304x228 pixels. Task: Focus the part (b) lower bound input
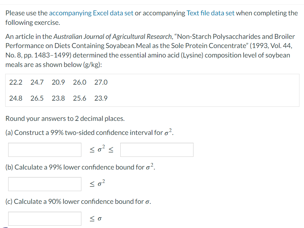45,184
